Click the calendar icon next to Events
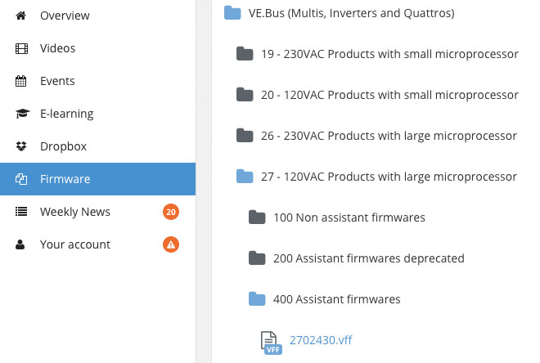Screen dimensions: 540x363 [21, 81]
